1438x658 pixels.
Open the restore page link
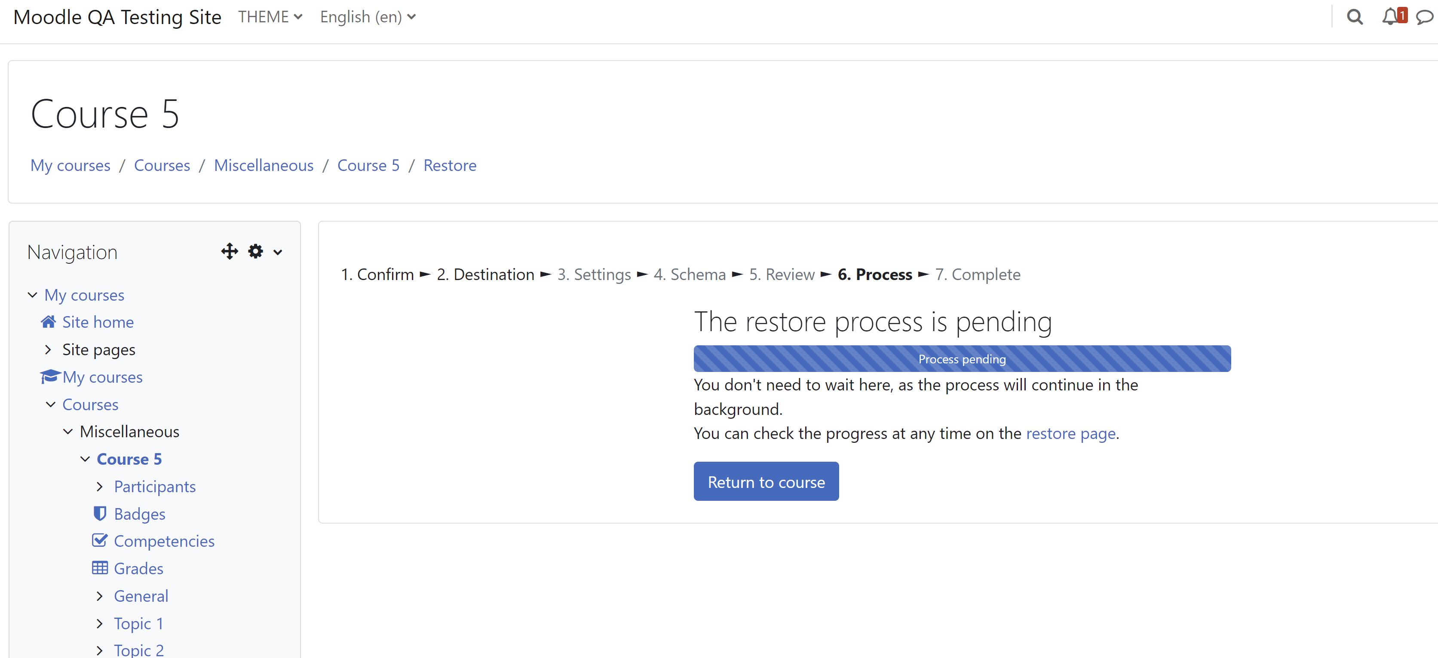coord(1071,433)
